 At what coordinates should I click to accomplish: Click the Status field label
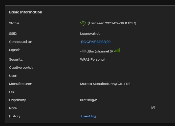pyautogui.click(x=14, y=23)
